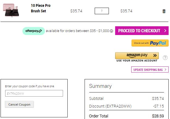The height and width of the screenshot is (119, 170).
Task: Click the Amazon Pay help question mark
Action: (165, 57)
